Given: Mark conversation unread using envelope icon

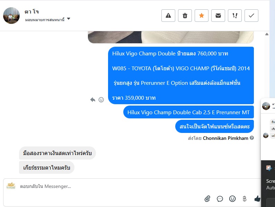Looking at the screenshot, I should tap(218, 16).
